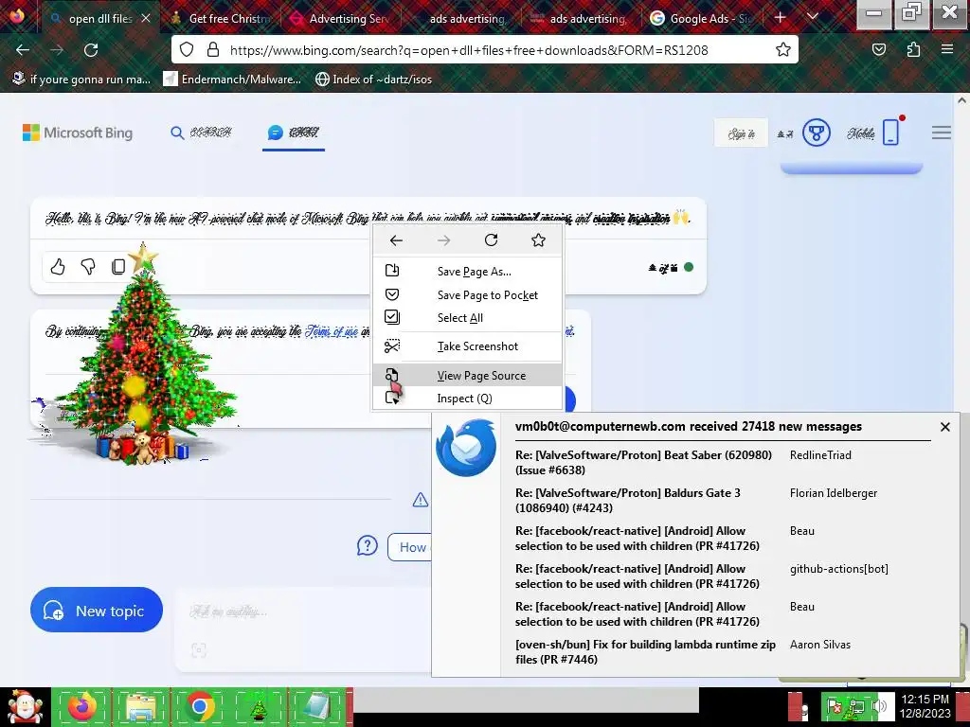The width and height of the screenshot is (970, 727).
Task: Click the Terms of use link
Action: pos(332,331)
